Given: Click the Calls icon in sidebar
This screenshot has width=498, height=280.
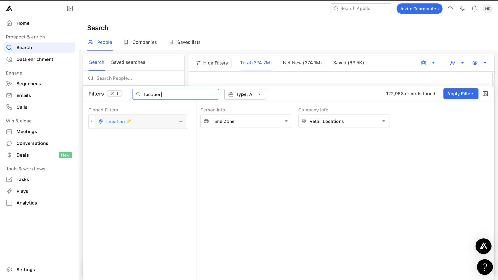Looking at the screenshot, I should coord(9,107).
